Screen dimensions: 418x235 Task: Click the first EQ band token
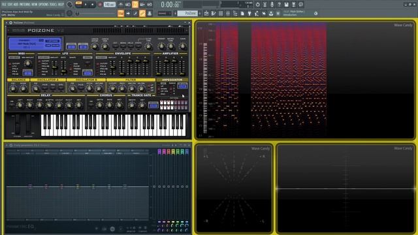click(30, 186)
